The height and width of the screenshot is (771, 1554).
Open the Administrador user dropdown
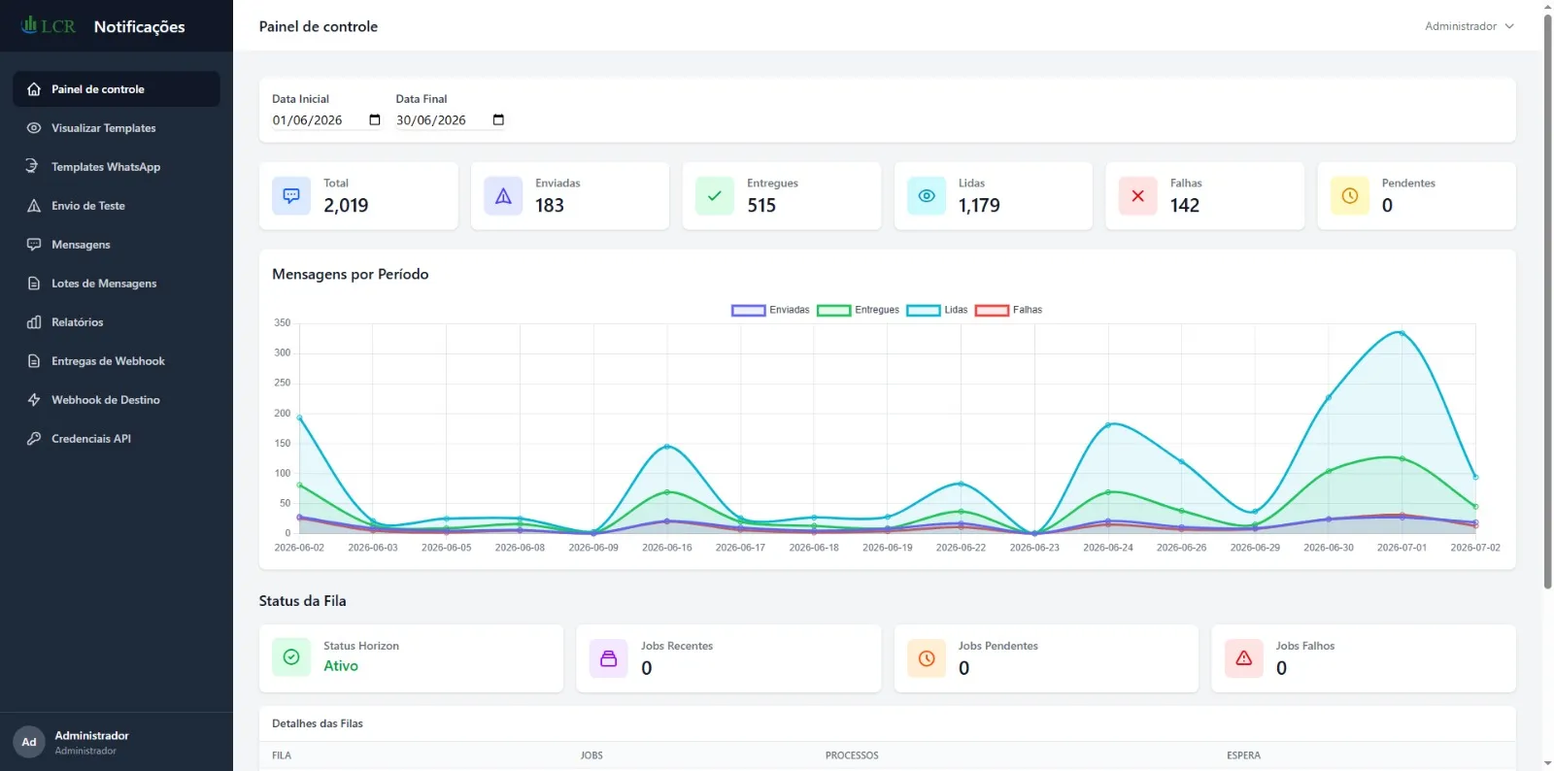[1470, 26]
